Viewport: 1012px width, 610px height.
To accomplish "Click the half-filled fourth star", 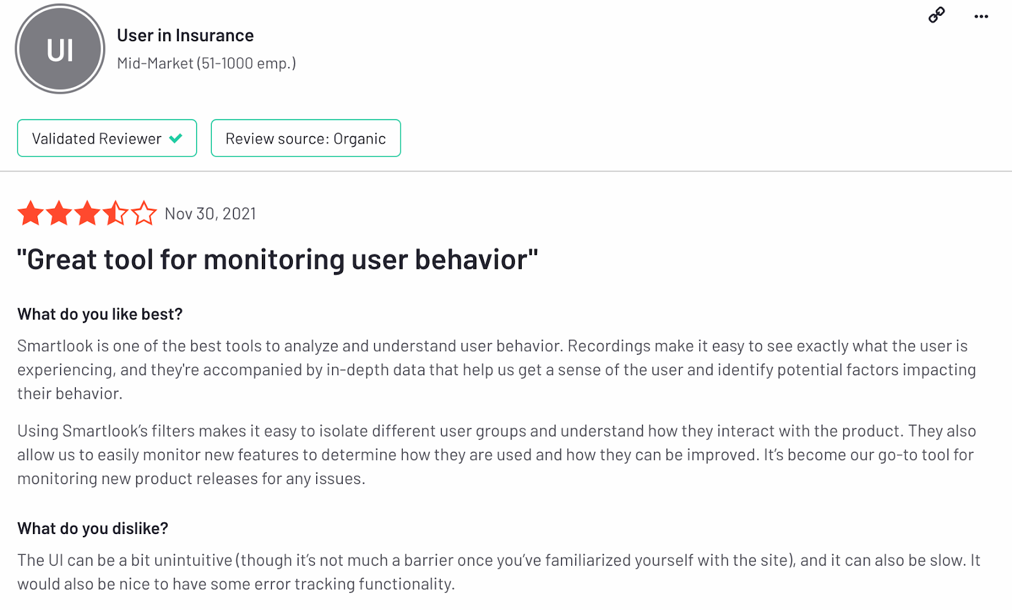I will pos(116,213).
